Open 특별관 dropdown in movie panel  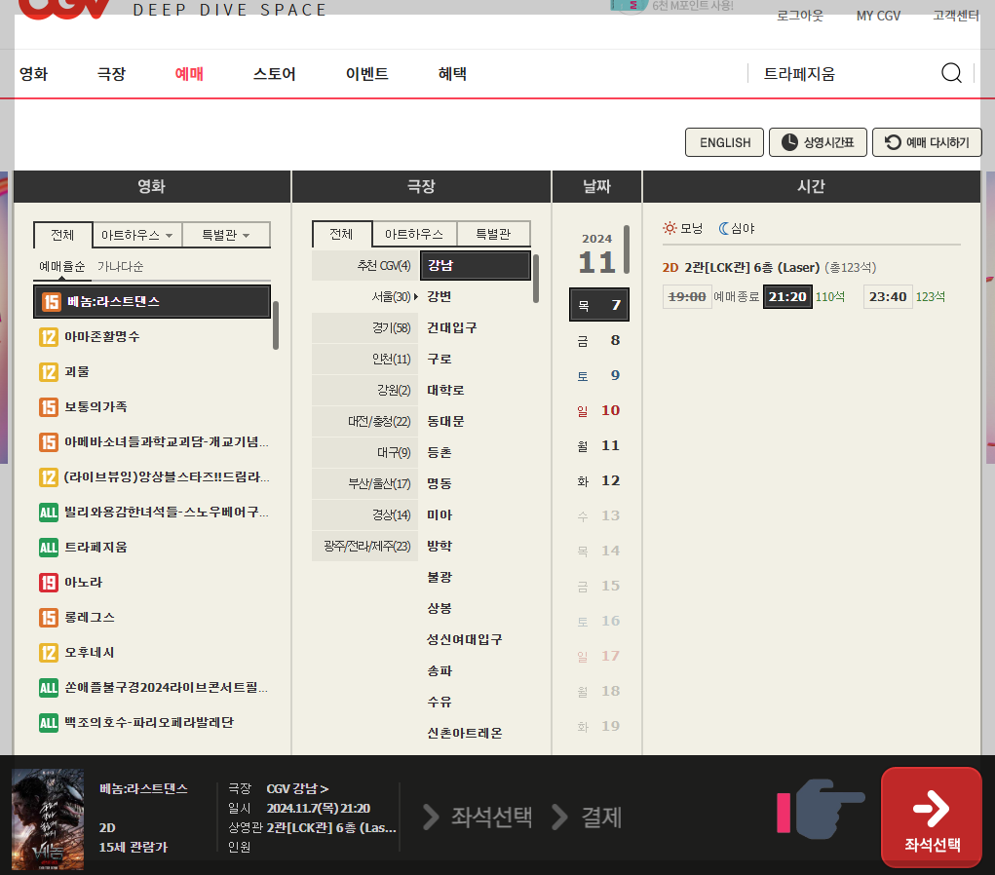click(x=226, y=235)
